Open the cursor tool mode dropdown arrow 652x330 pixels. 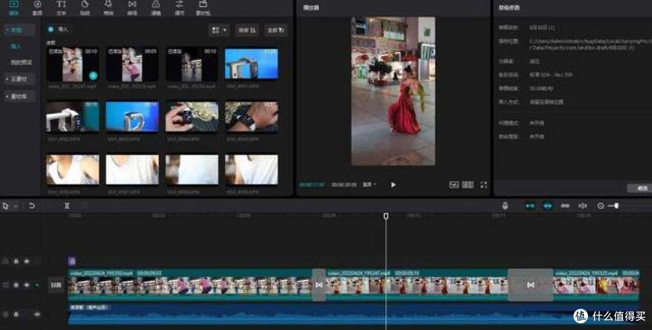click(16, 206)
